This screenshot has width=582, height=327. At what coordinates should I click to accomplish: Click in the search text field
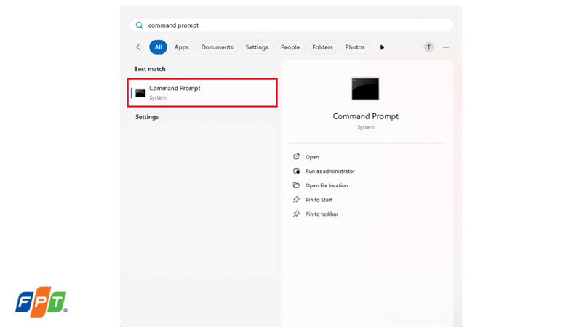pos(292,25)
